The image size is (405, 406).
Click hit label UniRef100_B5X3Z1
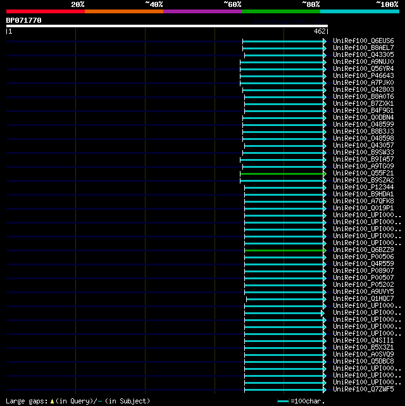[x=363, y=348]
